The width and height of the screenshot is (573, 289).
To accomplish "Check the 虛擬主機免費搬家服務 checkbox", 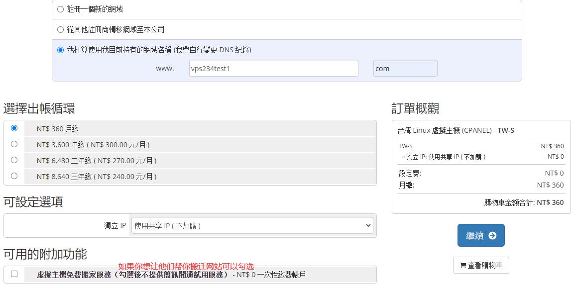I will point(14,274).
